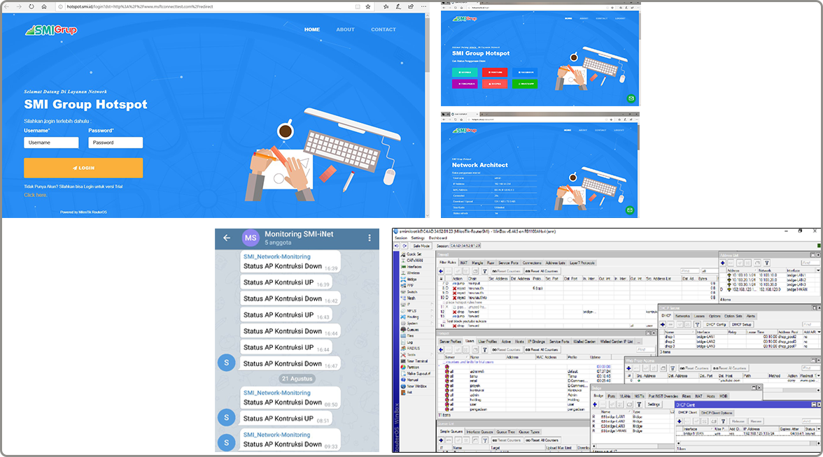Switch to IP Bindings tab in Hotspot

(x=536, y=342)
